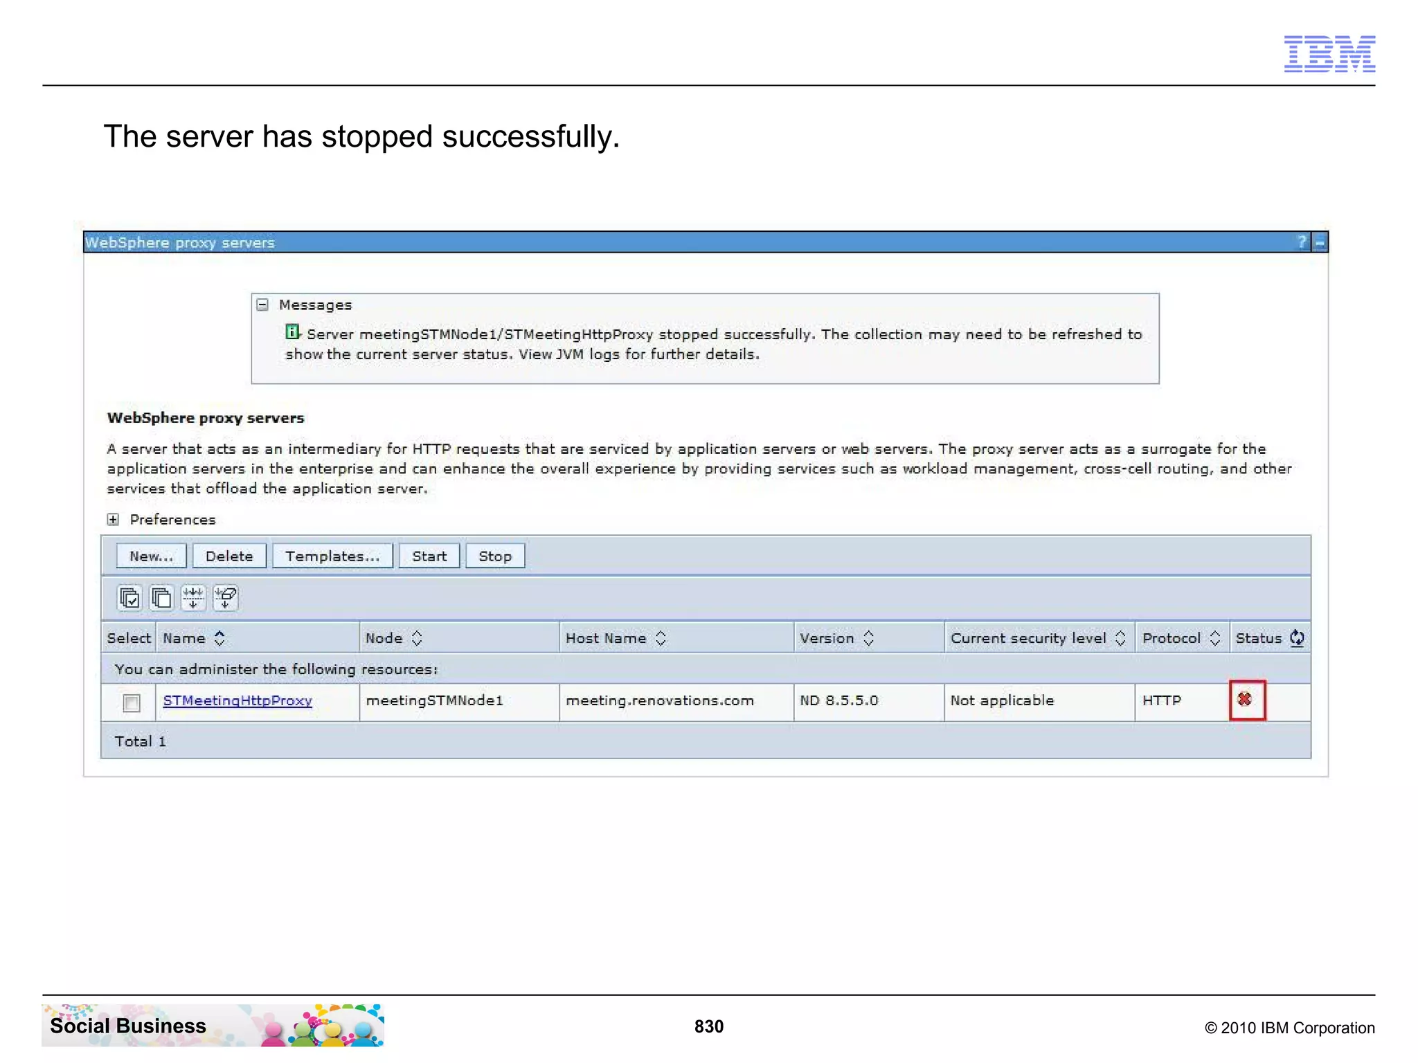
Task: Click the Social Business banner
Action: (x=213, y=1025)
